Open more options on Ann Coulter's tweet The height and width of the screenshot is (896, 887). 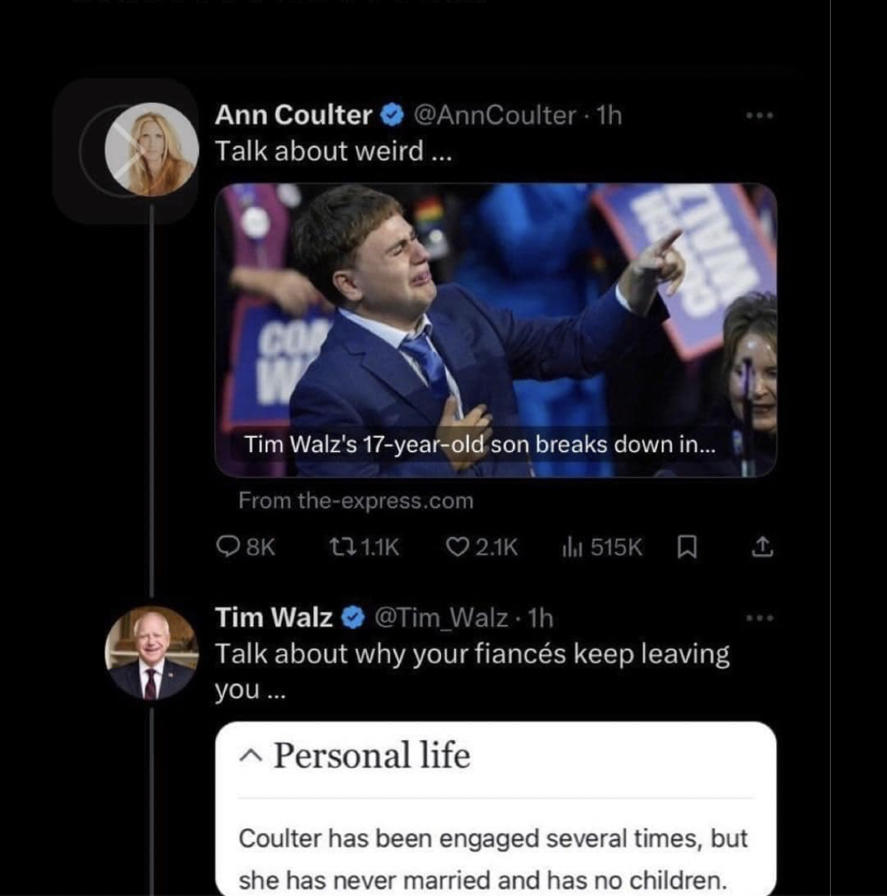tap(759, 116)
